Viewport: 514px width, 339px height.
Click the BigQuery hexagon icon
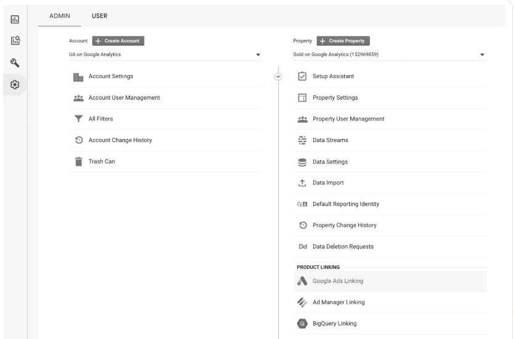pyautogui.click(x=302, y=324)
